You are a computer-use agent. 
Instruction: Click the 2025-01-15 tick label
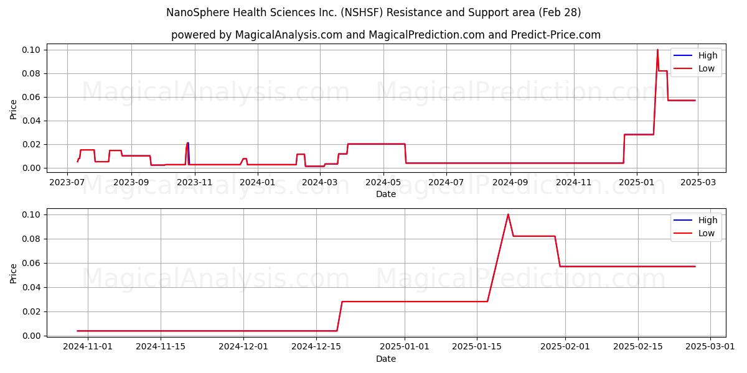click(477, 347)
